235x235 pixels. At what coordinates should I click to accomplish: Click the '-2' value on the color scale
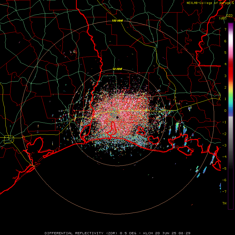[224, 134]
